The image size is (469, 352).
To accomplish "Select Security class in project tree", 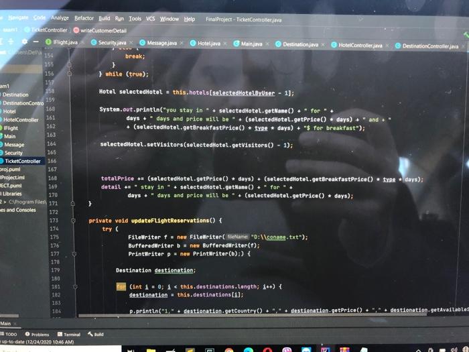I will click(x=11, y=153).
